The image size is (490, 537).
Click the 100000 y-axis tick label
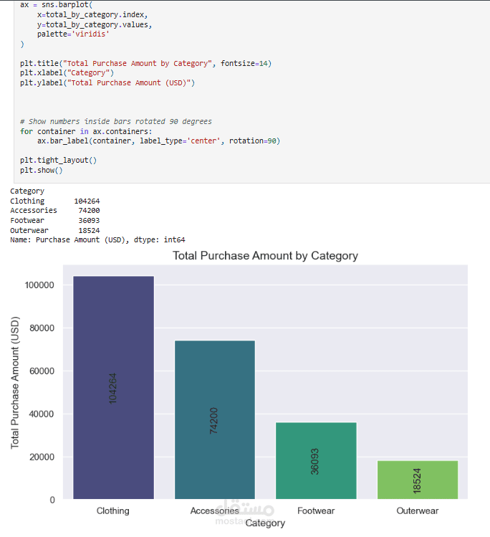point(39,285)
